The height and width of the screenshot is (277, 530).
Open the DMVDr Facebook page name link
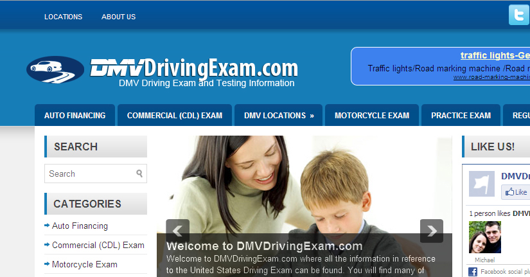tap(515, 176)
